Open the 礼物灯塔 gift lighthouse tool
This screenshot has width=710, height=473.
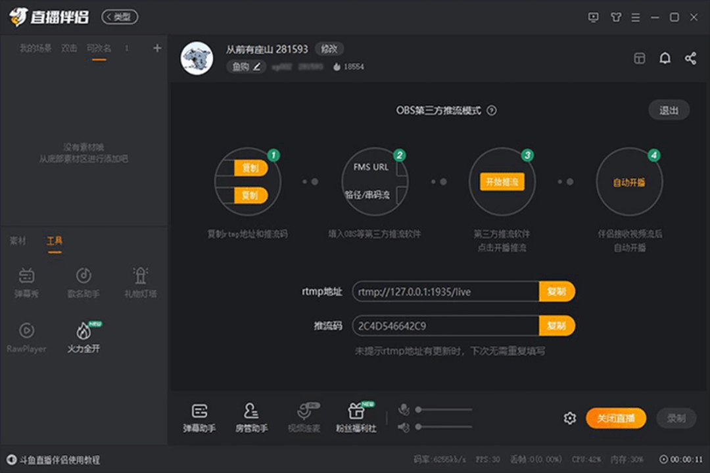tap(139, 282)
